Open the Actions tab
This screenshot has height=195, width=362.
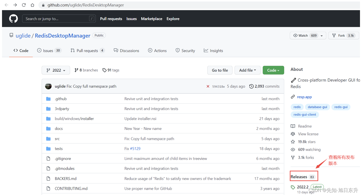[157, 51]
